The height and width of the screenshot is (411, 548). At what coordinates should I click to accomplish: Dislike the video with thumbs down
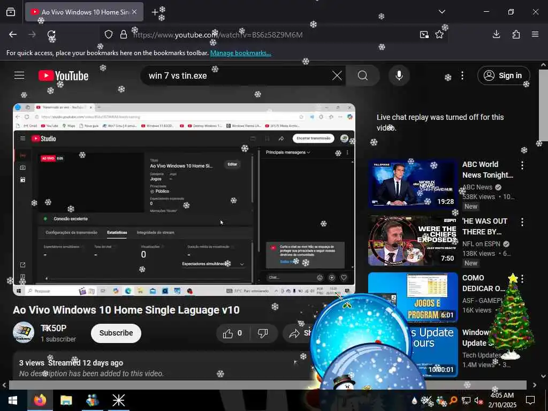pos(263,333)
